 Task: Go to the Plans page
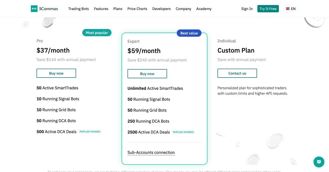pyautogui.click(x=118, y=9)
